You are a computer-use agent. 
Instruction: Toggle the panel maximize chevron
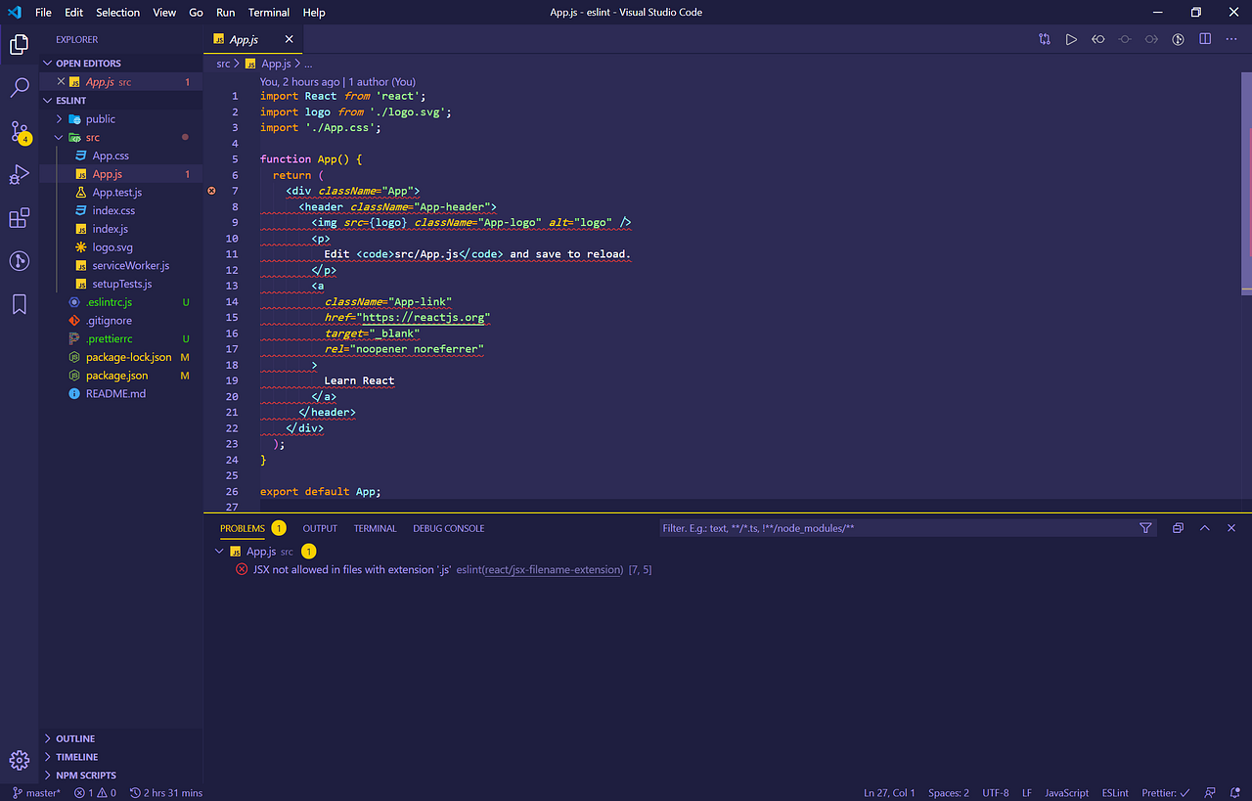tap(1204, 527)
